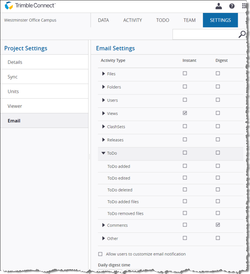
Task: Open the apps grid icon
Action: point(244,6)
